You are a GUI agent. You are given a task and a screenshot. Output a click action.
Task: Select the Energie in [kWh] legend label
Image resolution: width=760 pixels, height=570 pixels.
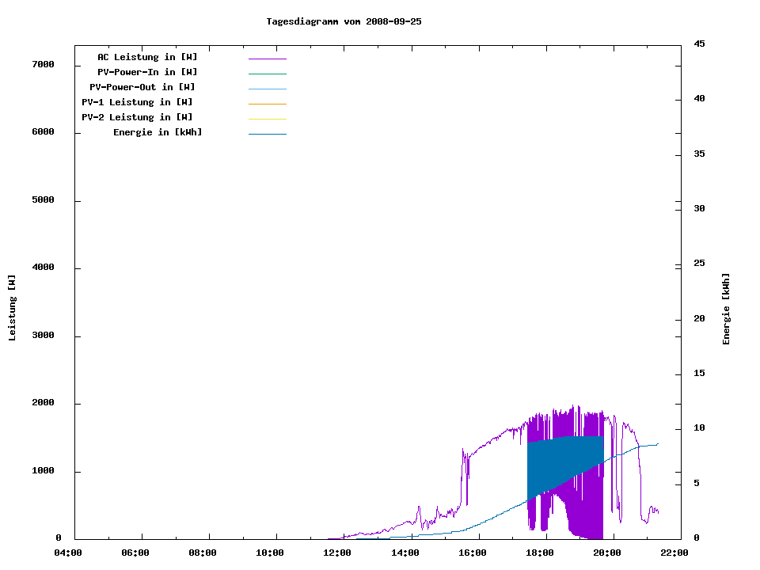point(158,132)
